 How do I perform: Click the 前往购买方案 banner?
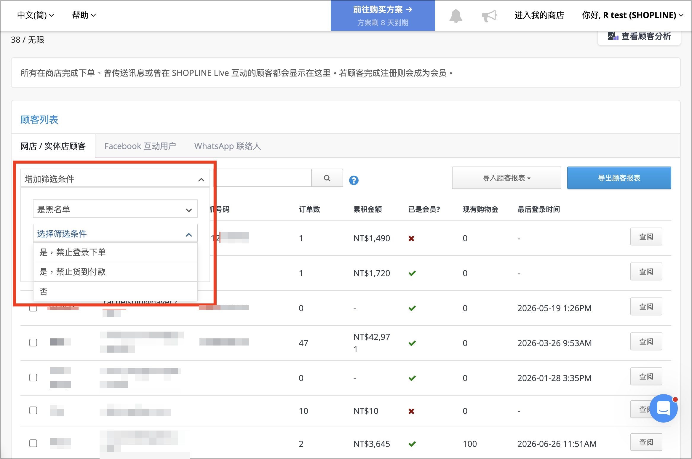click(383, 16)
